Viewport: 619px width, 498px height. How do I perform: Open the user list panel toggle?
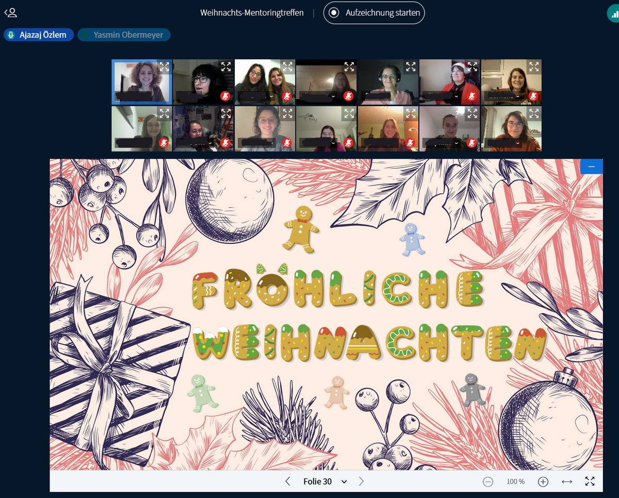pos(10,12)
